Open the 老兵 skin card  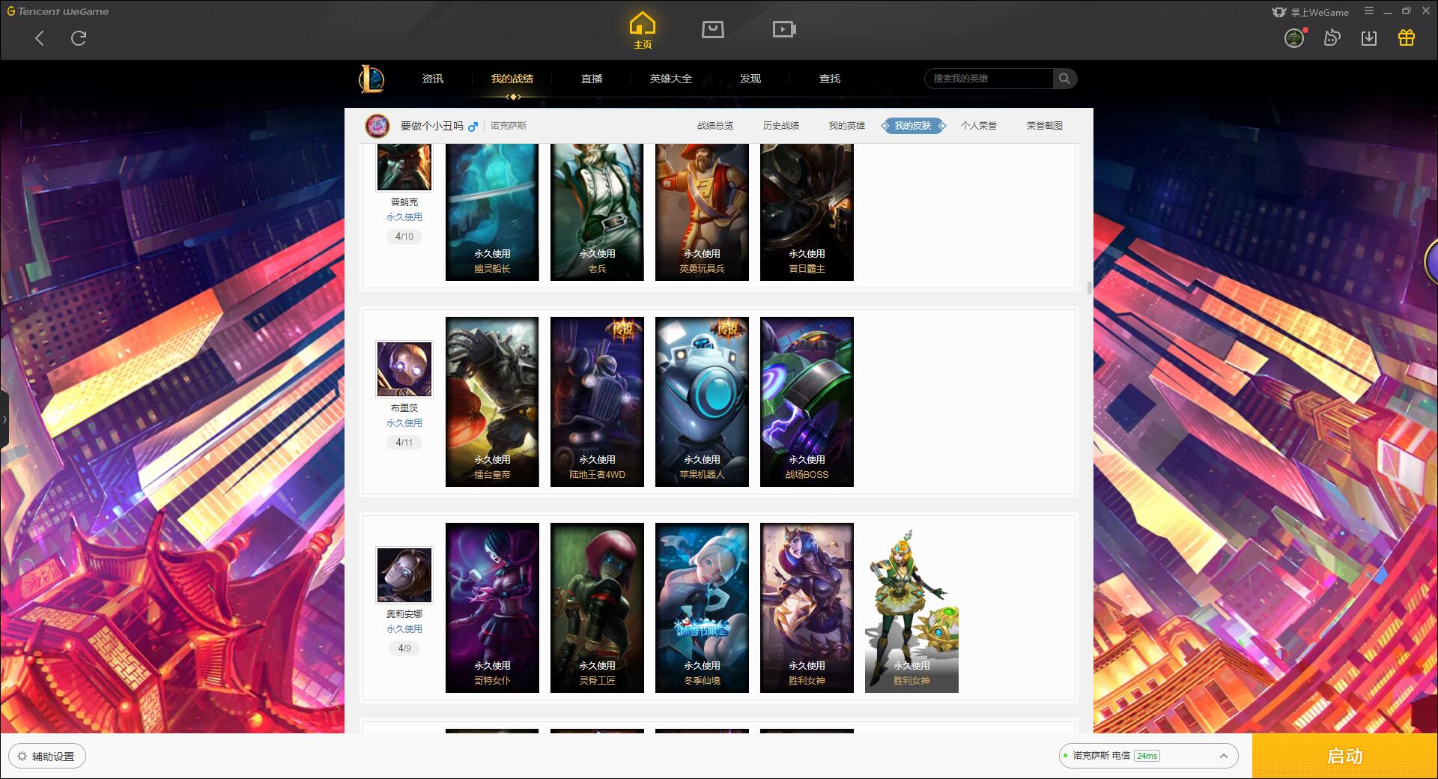(597, 212)
